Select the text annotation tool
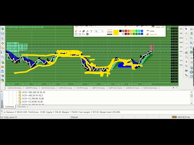 coord(91,31)
